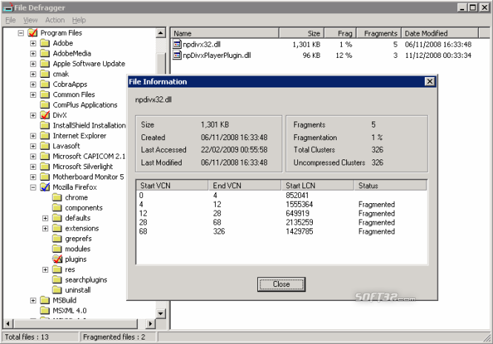Expand the AdobeMedia tree node
Viewport: 493px width, 344px height.
(x=33, y=54)
